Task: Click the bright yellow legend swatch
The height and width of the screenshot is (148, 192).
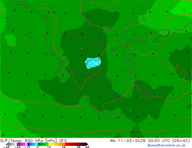Action: [x=49, y=144]
